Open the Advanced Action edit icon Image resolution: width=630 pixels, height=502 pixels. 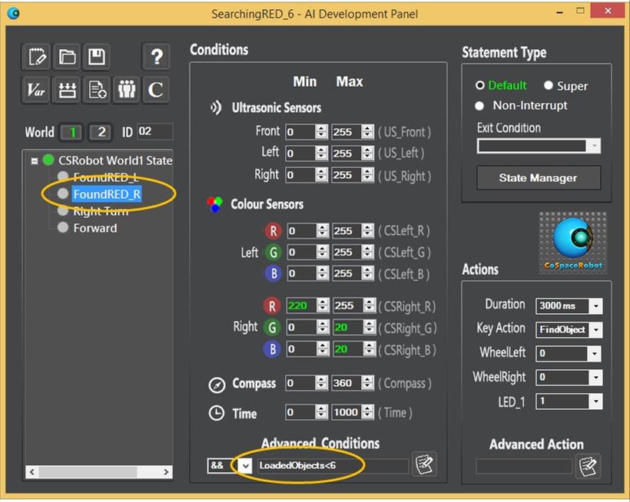click(588, 466)
